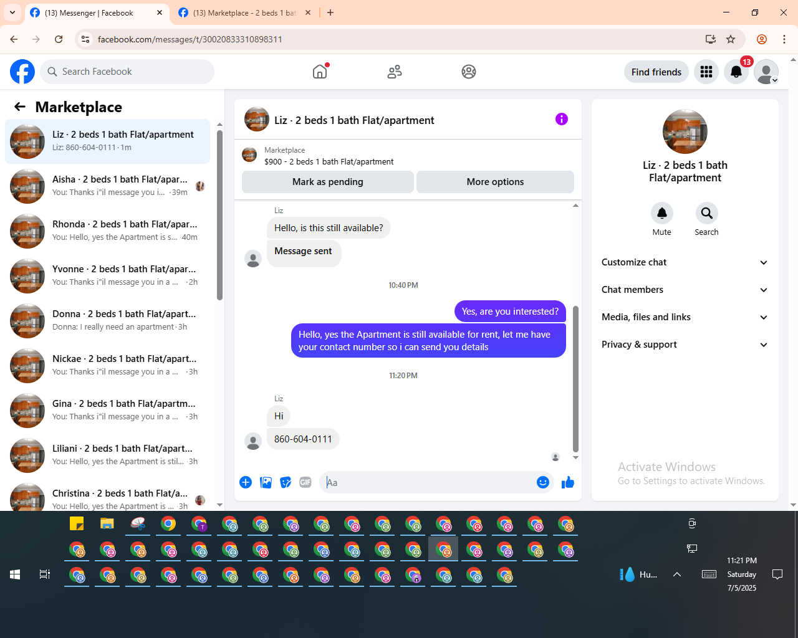798x638 pixels.
Task: Open more actions plus icon in composer
Action: [x=246, y=482]
